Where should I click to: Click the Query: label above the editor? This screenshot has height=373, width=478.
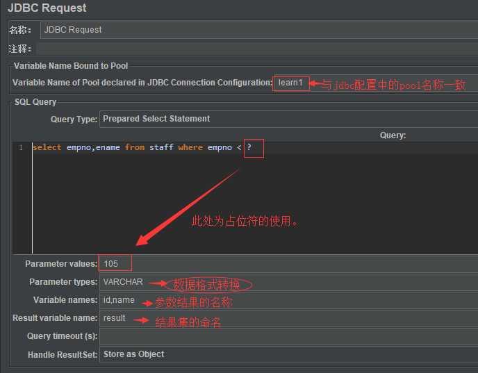pos(393,135)
